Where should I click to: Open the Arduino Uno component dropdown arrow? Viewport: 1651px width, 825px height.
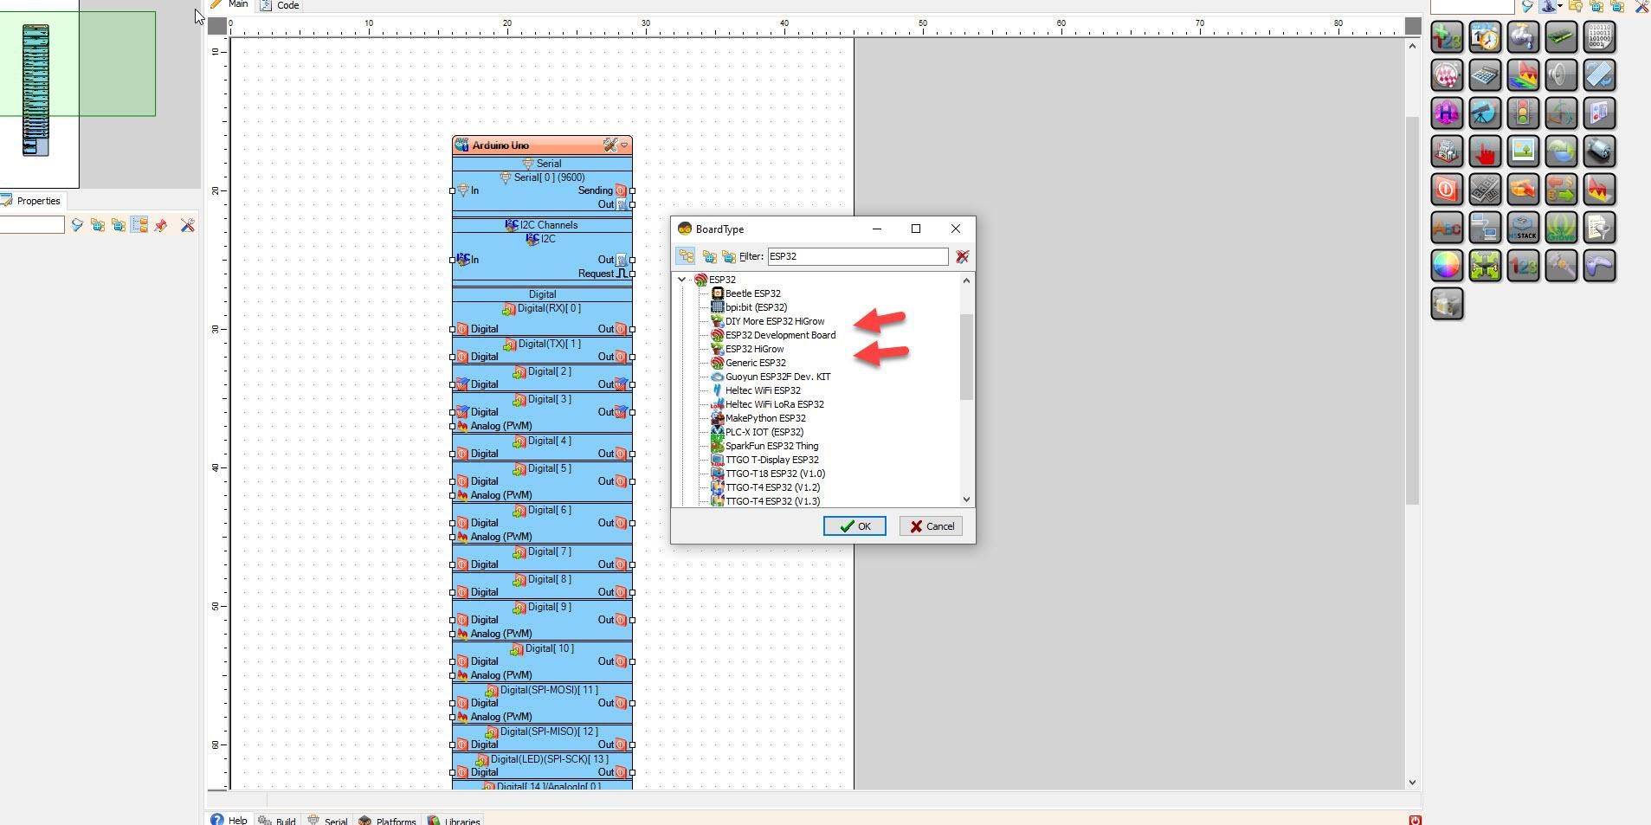point(624,145)
